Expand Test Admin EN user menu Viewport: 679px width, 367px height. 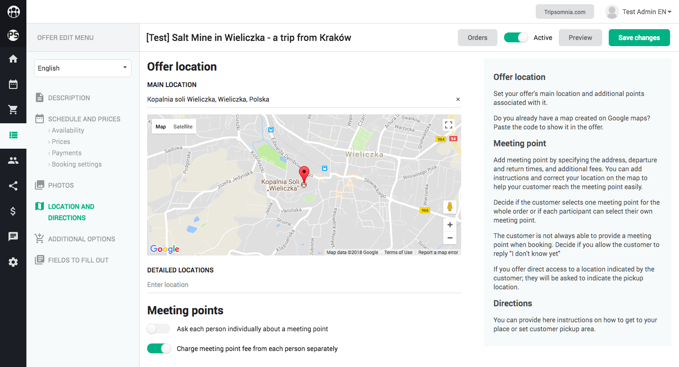click(638, 12)
